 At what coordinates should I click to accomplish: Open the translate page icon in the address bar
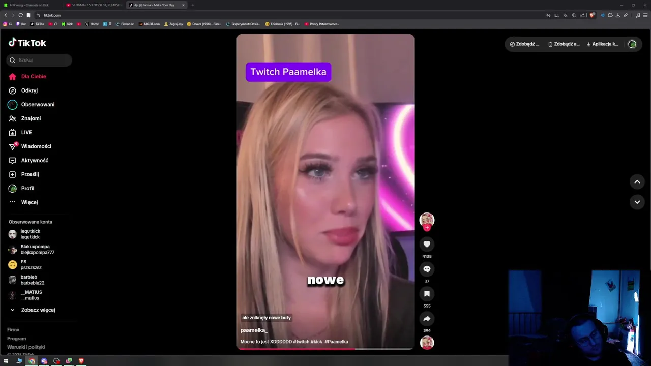[x=565, y=15]
